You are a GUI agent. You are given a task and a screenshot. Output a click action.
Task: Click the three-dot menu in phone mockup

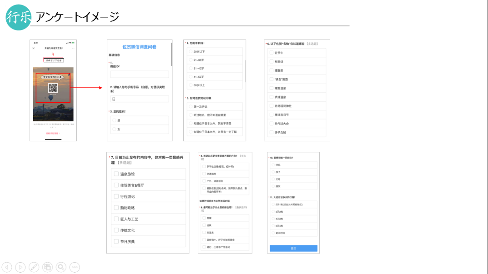[73, 48]
